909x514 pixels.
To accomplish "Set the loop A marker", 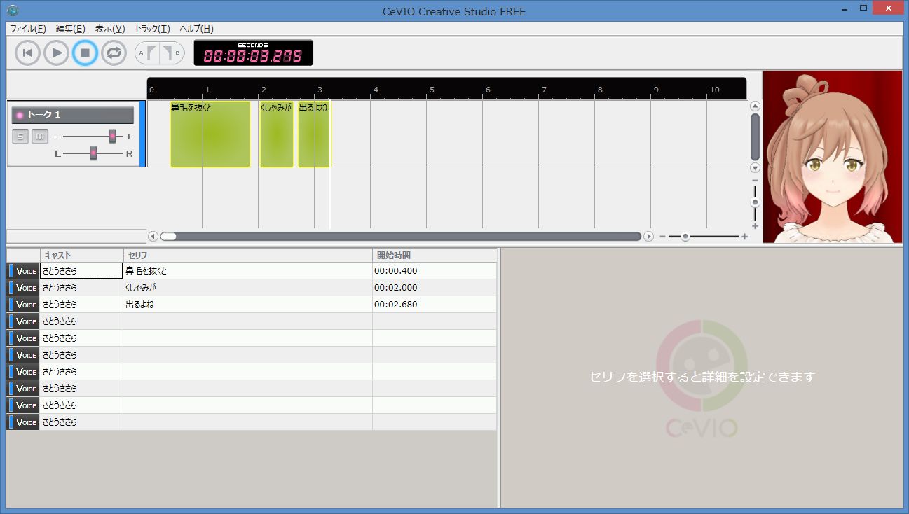I will 149,53.
